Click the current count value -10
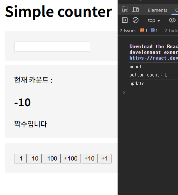 [22, 102]
